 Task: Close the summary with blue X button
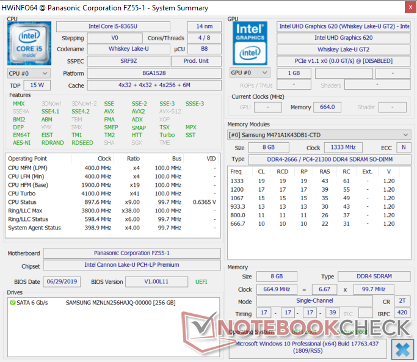402,350
